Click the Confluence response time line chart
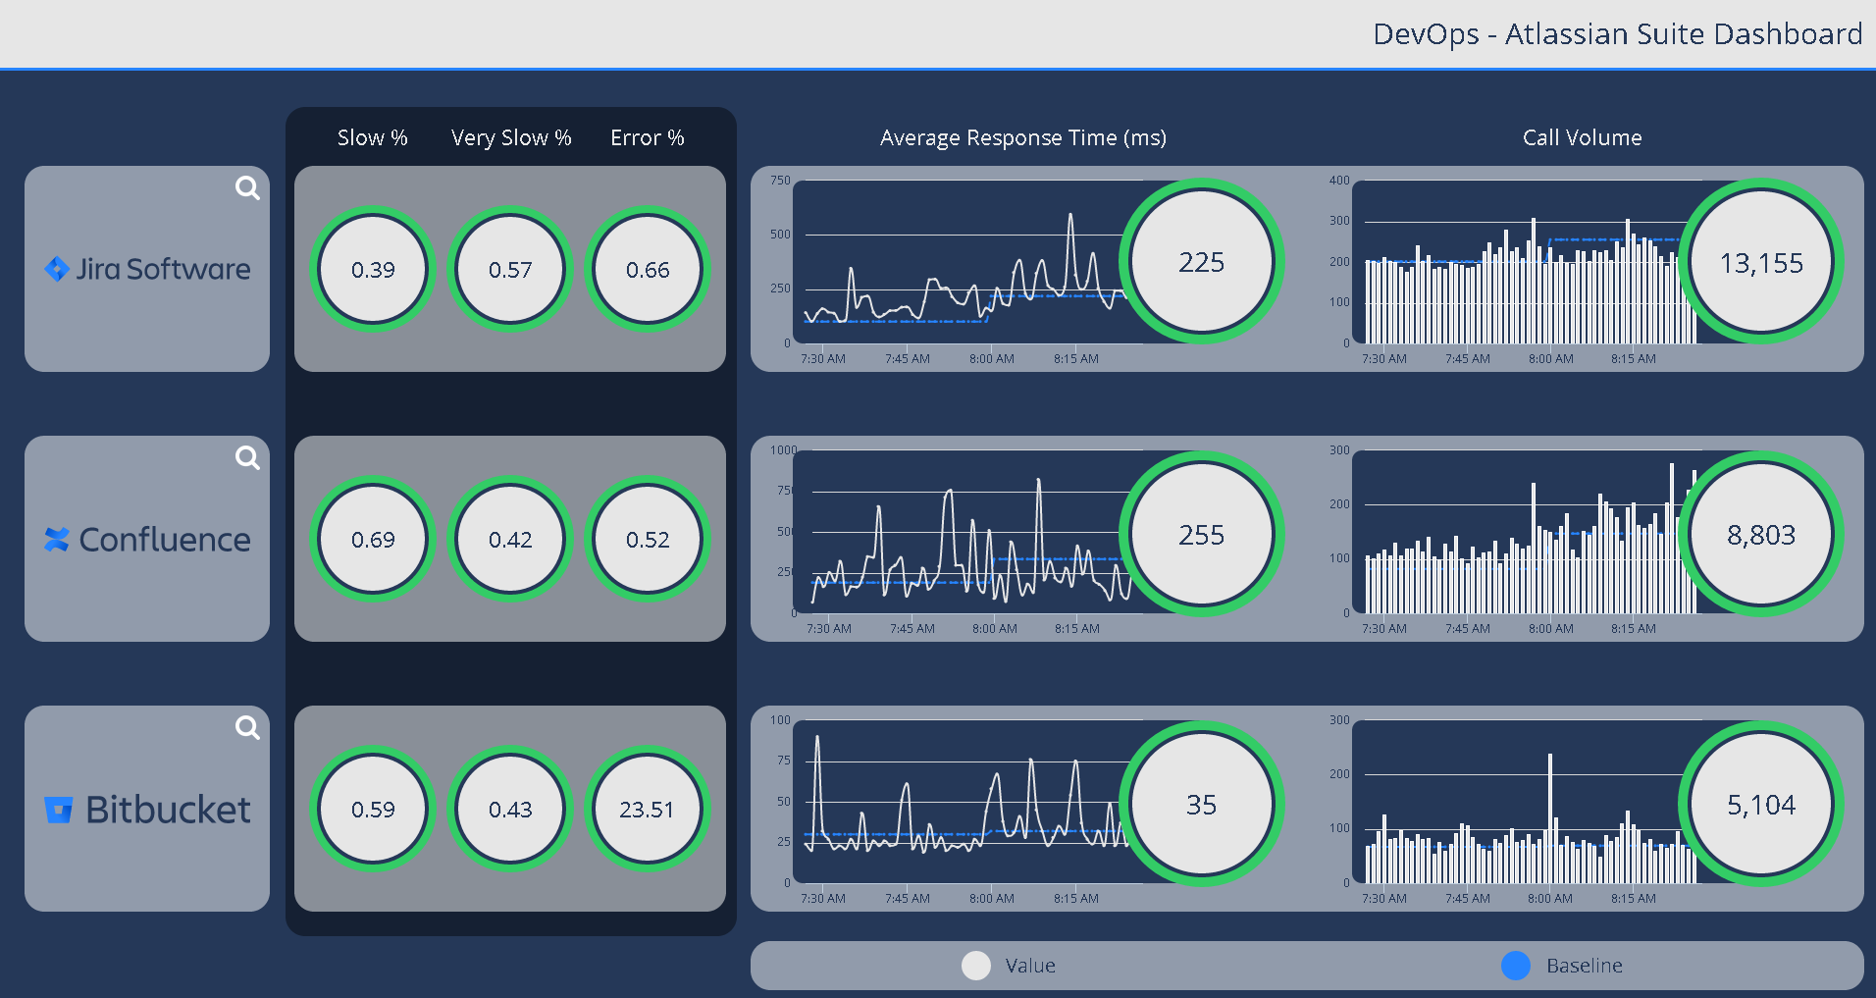This screenshot has height=998, width=1876. point(962,532)
